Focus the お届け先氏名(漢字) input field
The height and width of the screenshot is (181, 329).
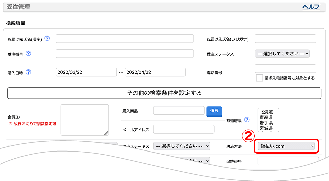[125, 39]
